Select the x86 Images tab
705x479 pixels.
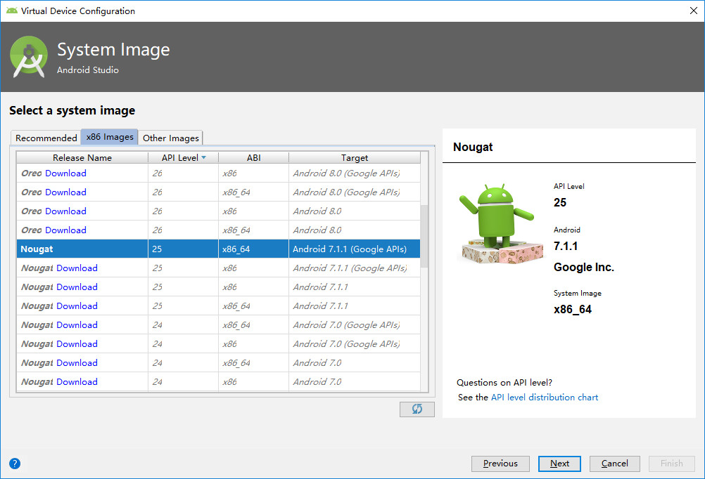(110, 137)
